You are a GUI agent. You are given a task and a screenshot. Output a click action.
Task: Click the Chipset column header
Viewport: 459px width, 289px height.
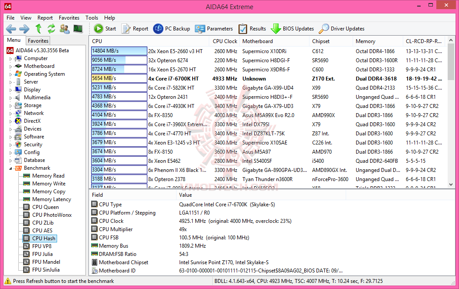tap(331, 41)
